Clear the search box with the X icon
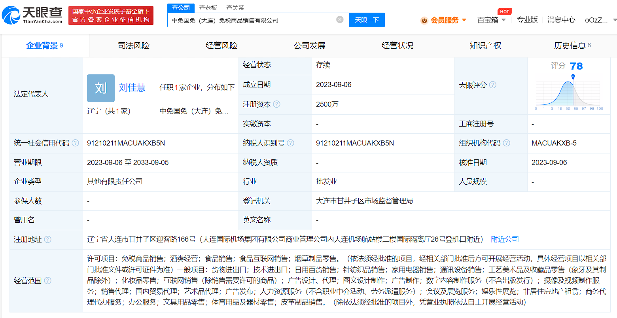Viewport: 617px width, 318px height. (x=340, y=20)
